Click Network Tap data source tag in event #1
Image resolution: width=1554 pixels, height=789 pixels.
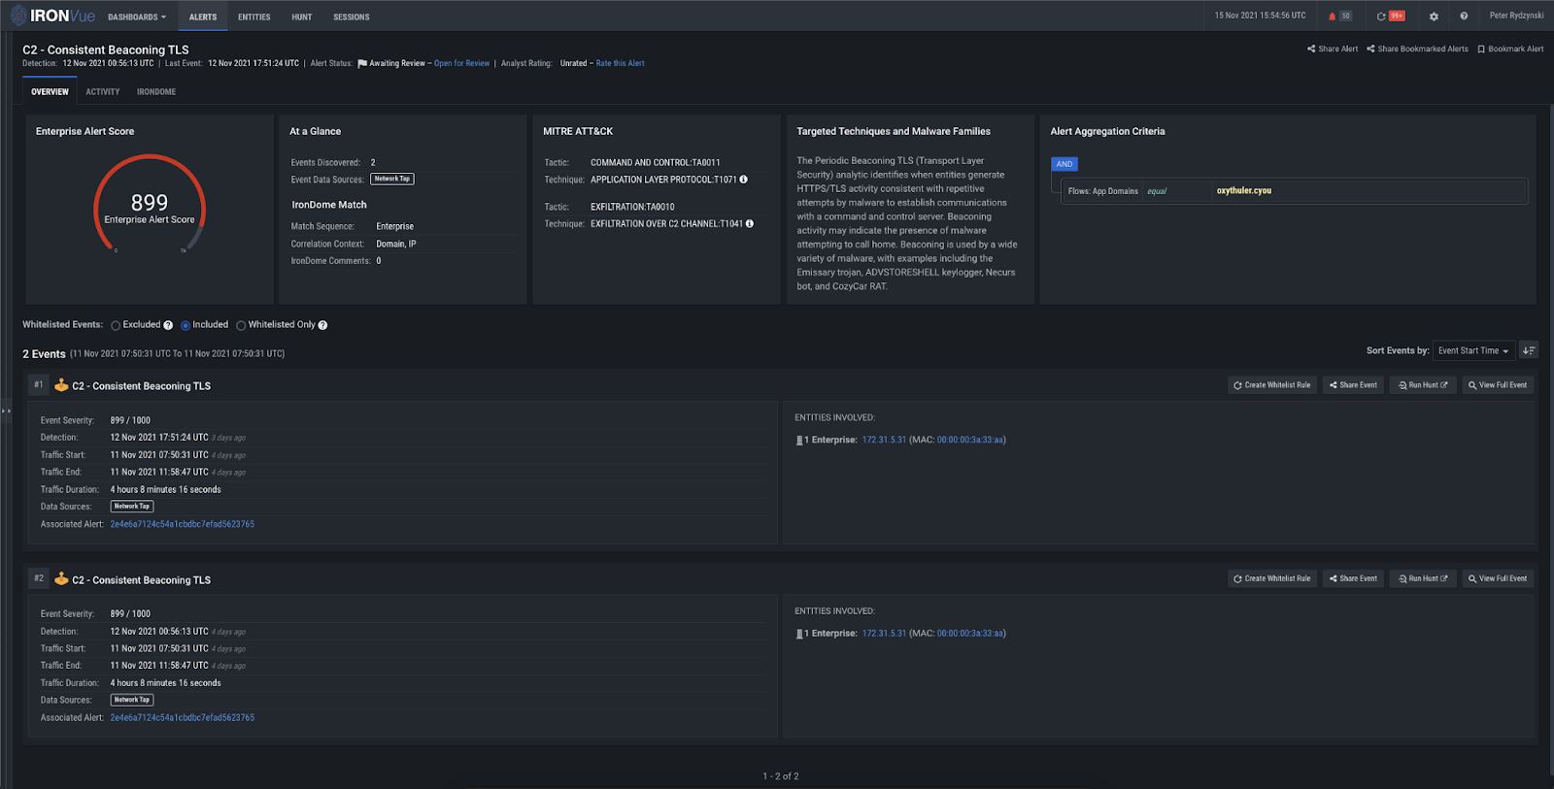[x=132, y=507]
